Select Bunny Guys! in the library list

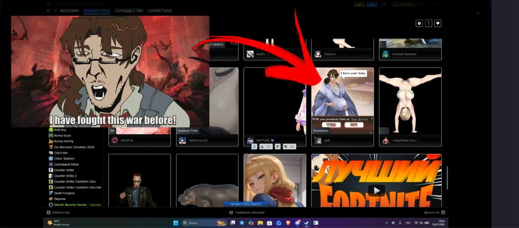coord(62,136)
